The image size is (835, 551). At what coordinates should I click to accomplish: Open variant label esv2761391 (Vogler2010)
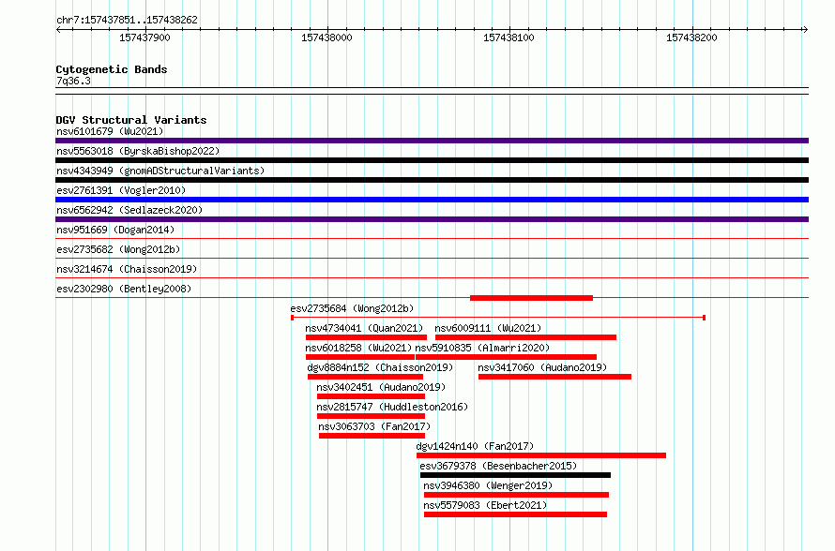[121, 190]
